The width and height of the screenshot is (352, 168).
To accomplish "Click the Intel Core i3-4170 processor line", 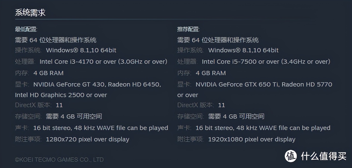I will pyautogui.click(x=103, y=62).
